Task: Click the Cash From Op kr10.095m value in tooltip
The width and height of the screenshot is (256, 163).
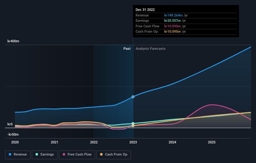Action: coord(172,32)
